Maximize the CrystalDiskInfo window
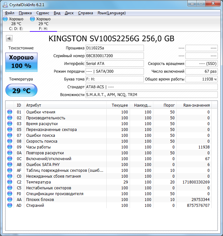223x236 pixels. [201, 4]
